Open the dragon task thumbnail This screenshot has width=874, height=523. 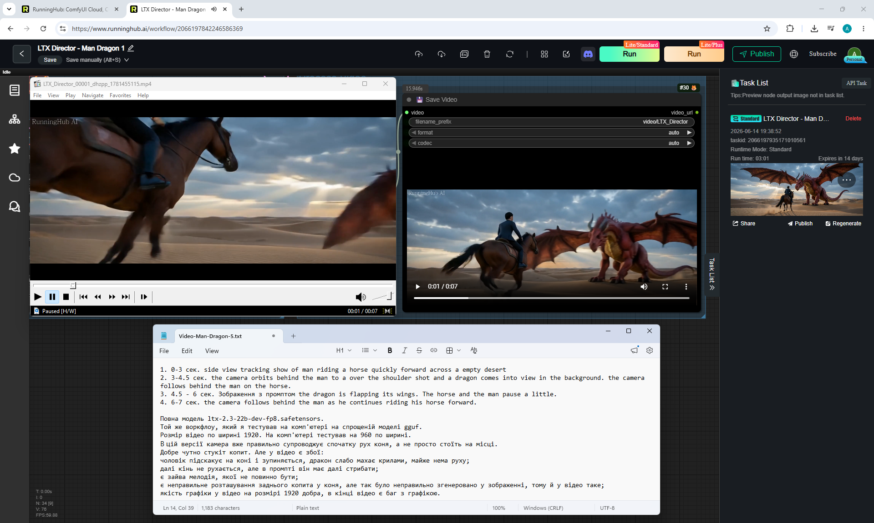(x=797, y=189)
